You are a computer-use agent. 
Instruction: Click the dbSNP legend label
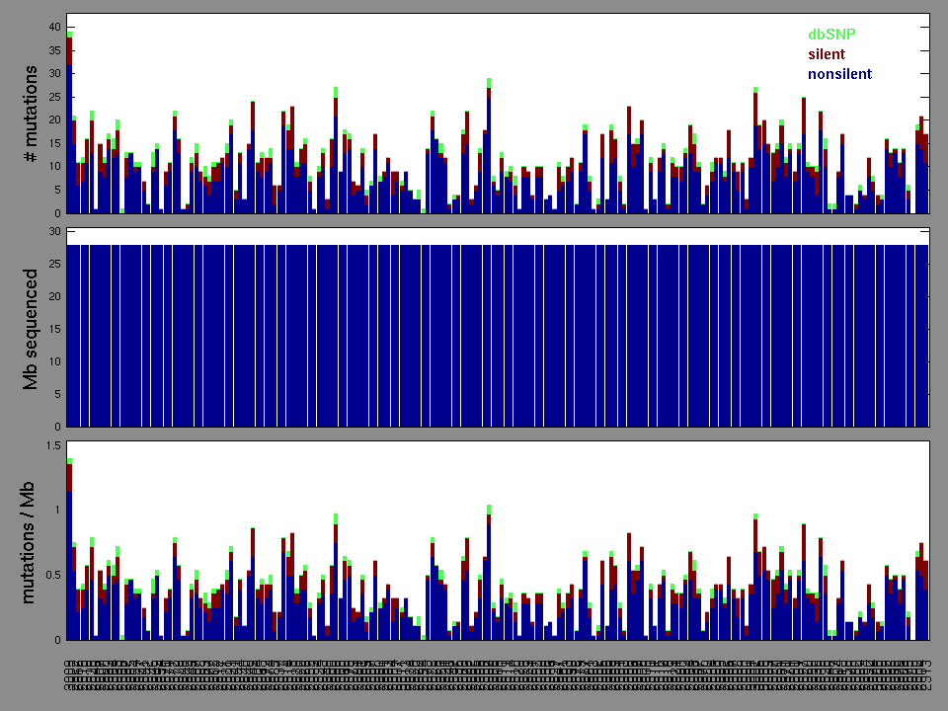pos(829,35)
